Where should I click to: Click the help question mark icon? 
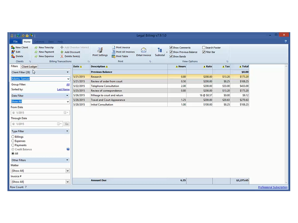pos(286,41)
